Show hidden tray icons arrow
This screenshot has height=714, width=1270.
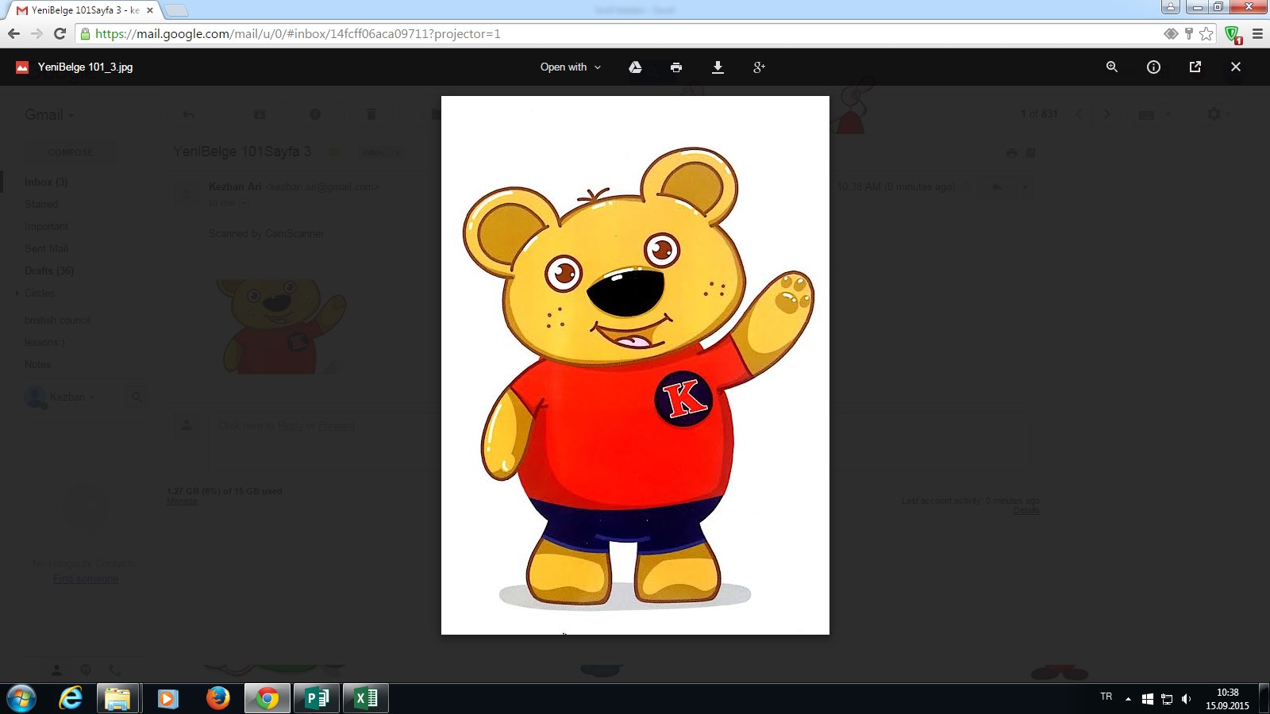point(1128,699)
